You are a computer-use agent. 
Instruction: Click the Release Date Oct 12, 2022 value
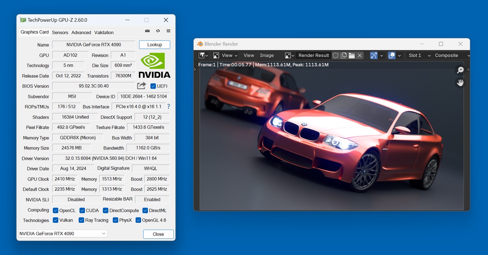(68, 76)
